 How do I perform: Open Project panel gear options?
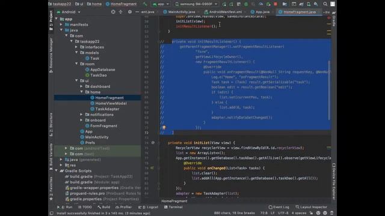click(130, 12)
